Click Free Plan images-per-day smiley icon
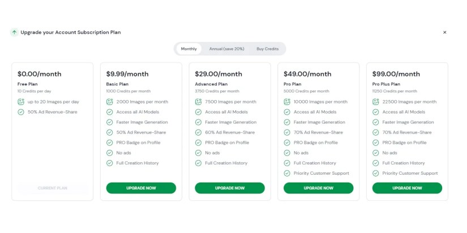 [21, 102]
